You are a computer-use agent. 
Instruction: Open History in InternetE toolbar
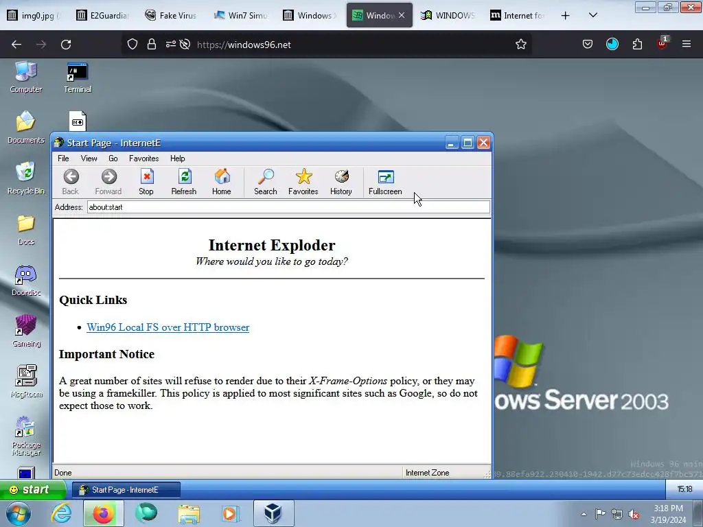pos(341,181)
